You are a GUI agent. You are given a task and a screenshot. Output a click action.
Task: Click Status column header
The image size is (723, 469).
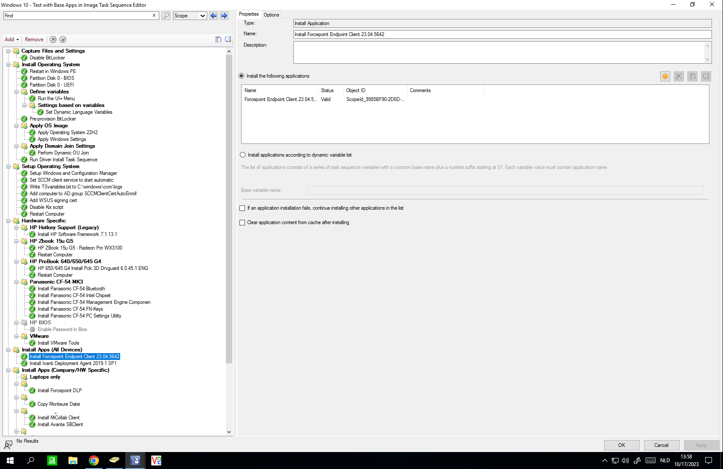[331, 90]
